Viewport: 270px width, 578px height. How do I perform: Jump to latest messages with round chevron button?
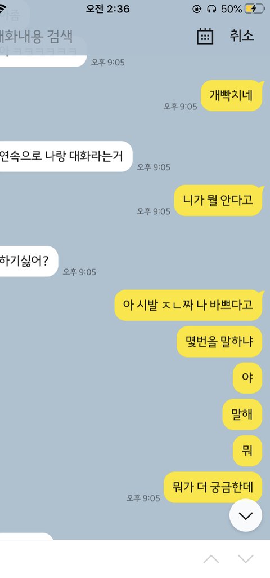(246, 516)
